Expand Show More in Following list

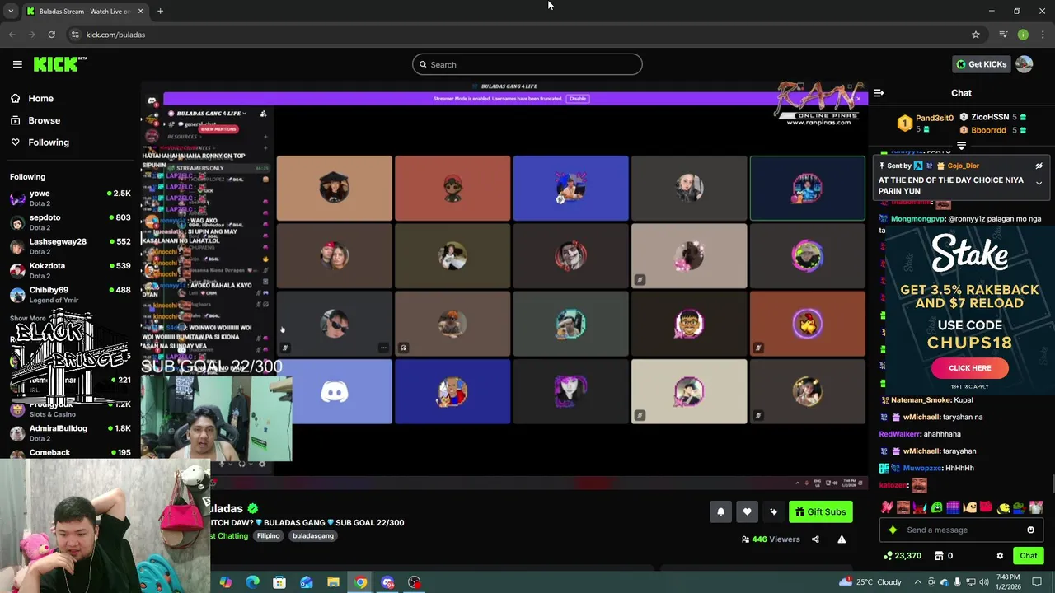coord(27,318)
